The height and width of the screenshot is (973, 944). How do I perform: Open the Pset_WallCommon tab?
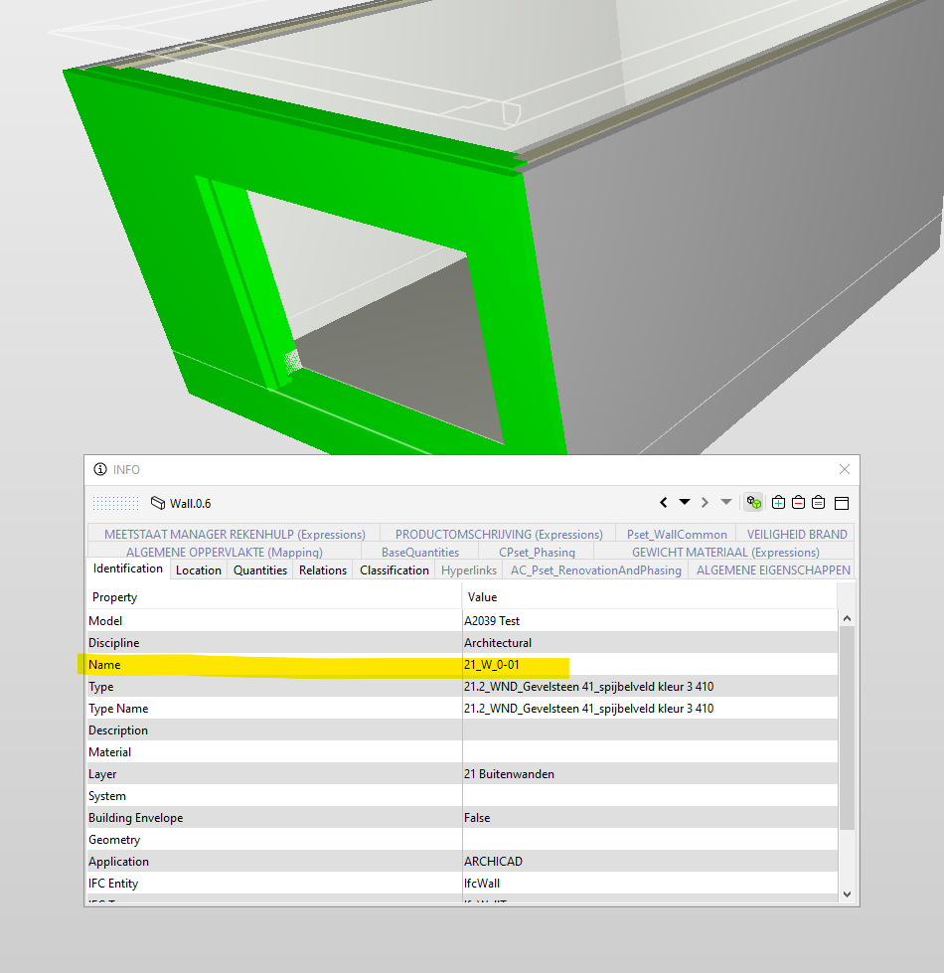(676, 534)
